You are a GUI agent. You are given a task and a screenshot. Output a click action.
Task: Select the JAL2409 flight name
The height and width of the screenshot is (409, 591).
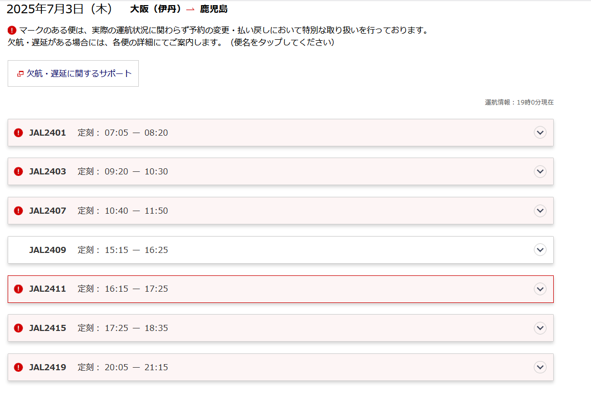pos(47,250)
